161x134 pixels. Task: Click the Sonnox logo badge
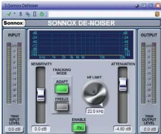point(14,23)
